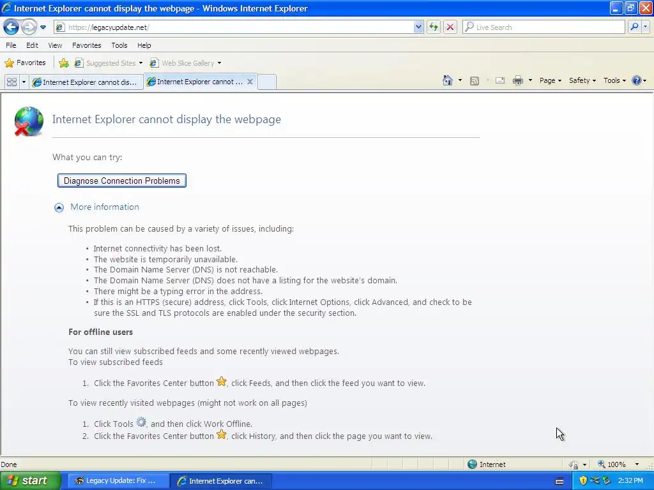Click the red Stop loading button
This screenshot has height=490, width=654.
[x=450, y=27]
